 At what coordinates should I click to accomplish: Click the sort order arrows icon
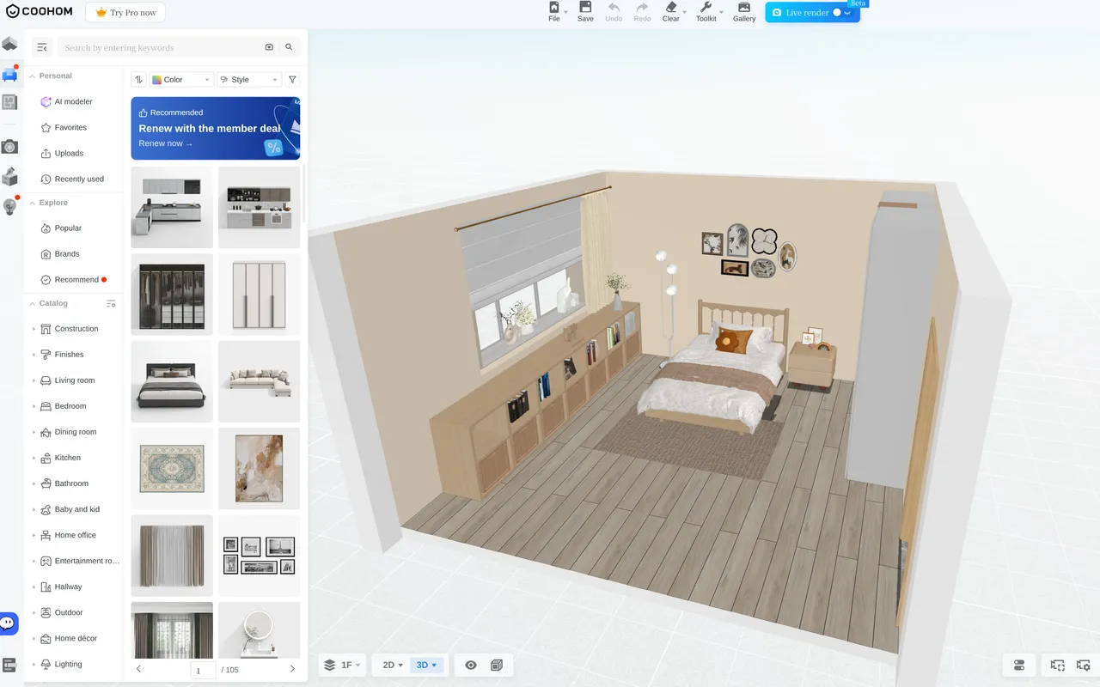point(138,80)
